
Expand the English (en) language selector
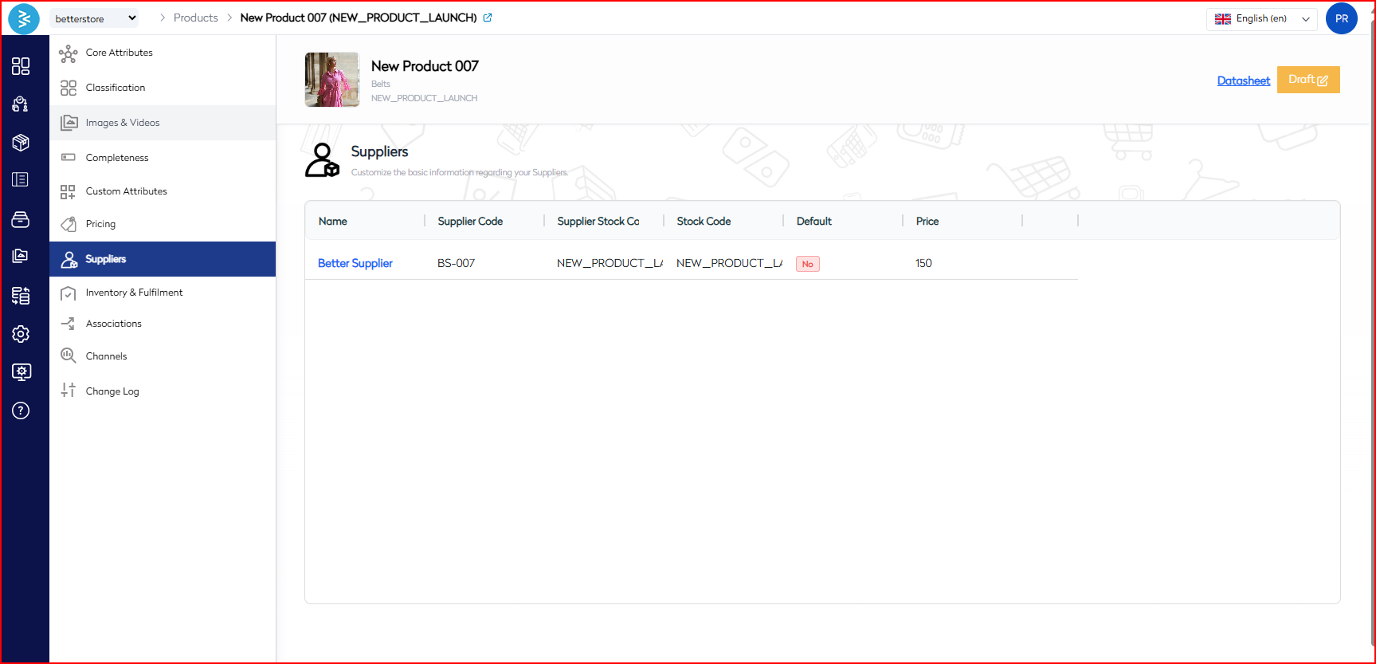pos(1261,18)
